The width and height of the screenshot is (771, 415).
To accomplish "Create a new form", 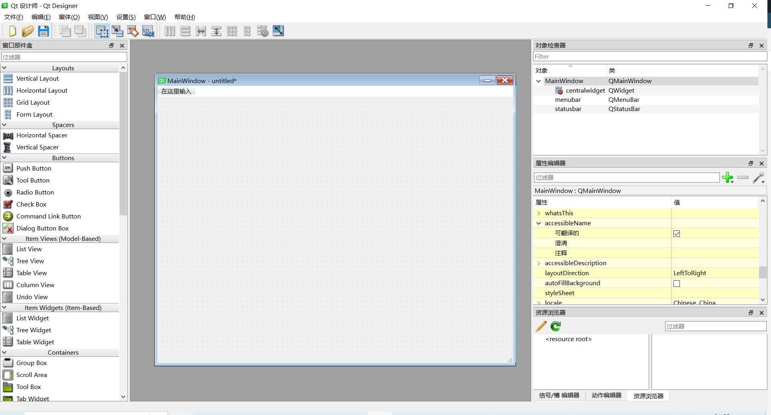I will tap(12, 31).
